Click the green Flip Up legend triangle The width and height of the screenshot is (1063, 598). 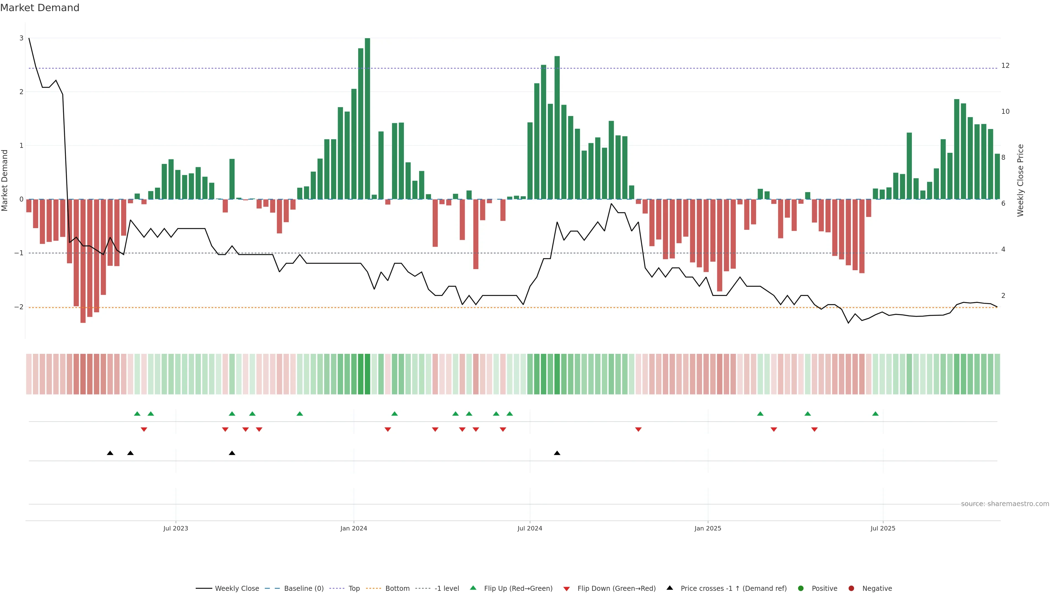473,588
